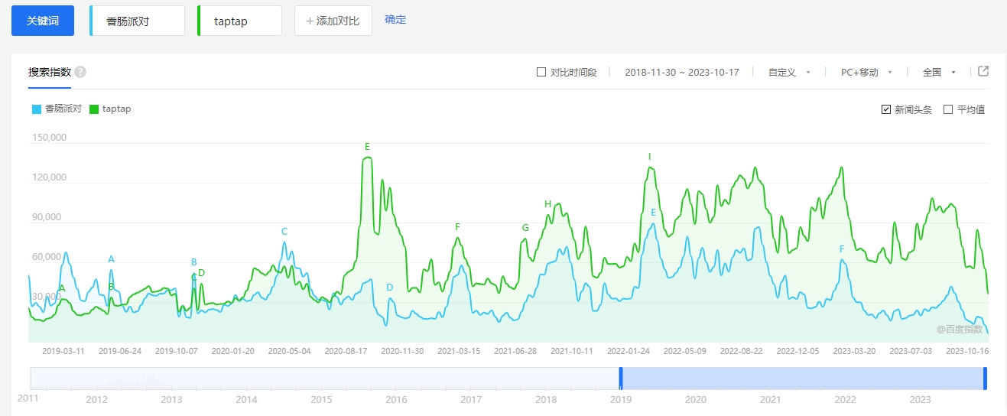Image resolution: width=1007 pixels, height=416 pixels.
Task: Click green news marker F near 2021-03-15
Action: (x=457, y=227)
